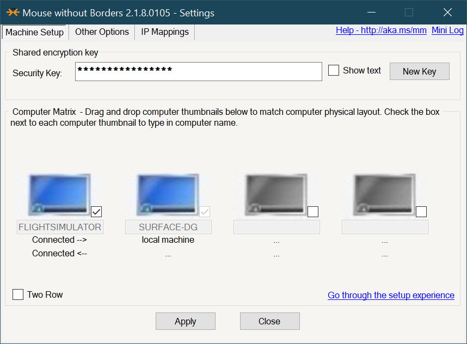
Task: Click the Mouse without Borders title bar icon
Action: coord(13,13)
